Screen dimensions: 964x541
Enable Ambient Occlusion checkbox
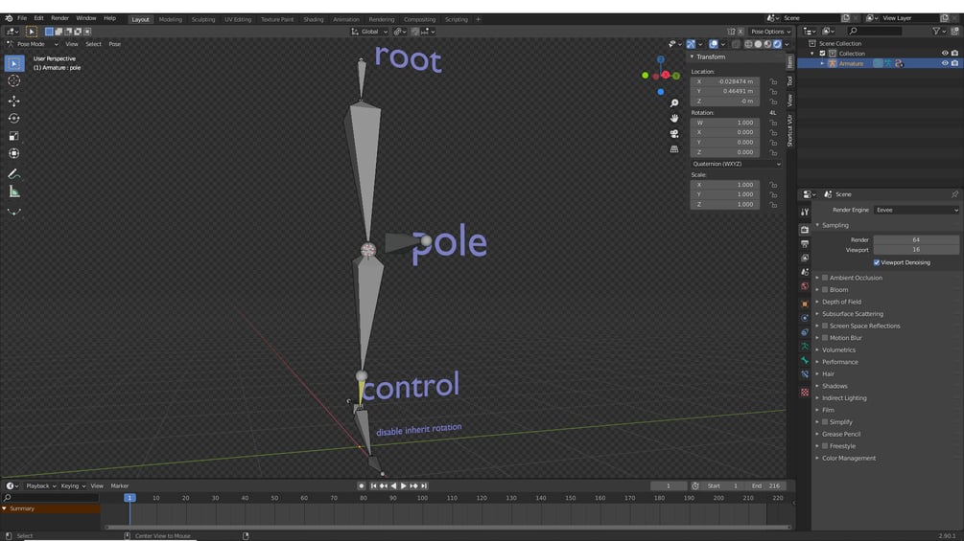coord(825,278)
